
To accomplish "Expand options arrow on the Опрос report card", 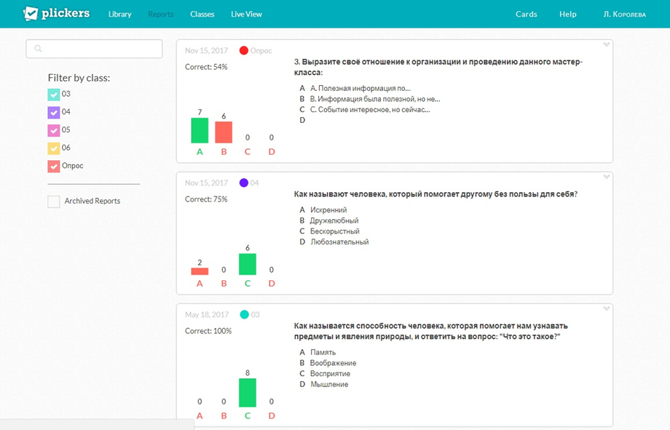I will (606, 45).
